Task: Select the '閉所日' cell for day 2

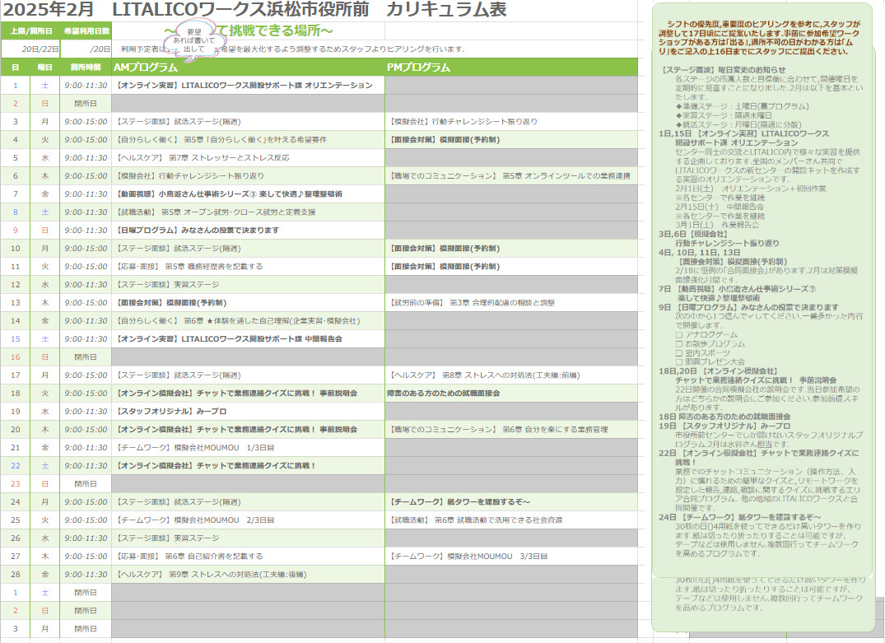Action: (86, 103)
